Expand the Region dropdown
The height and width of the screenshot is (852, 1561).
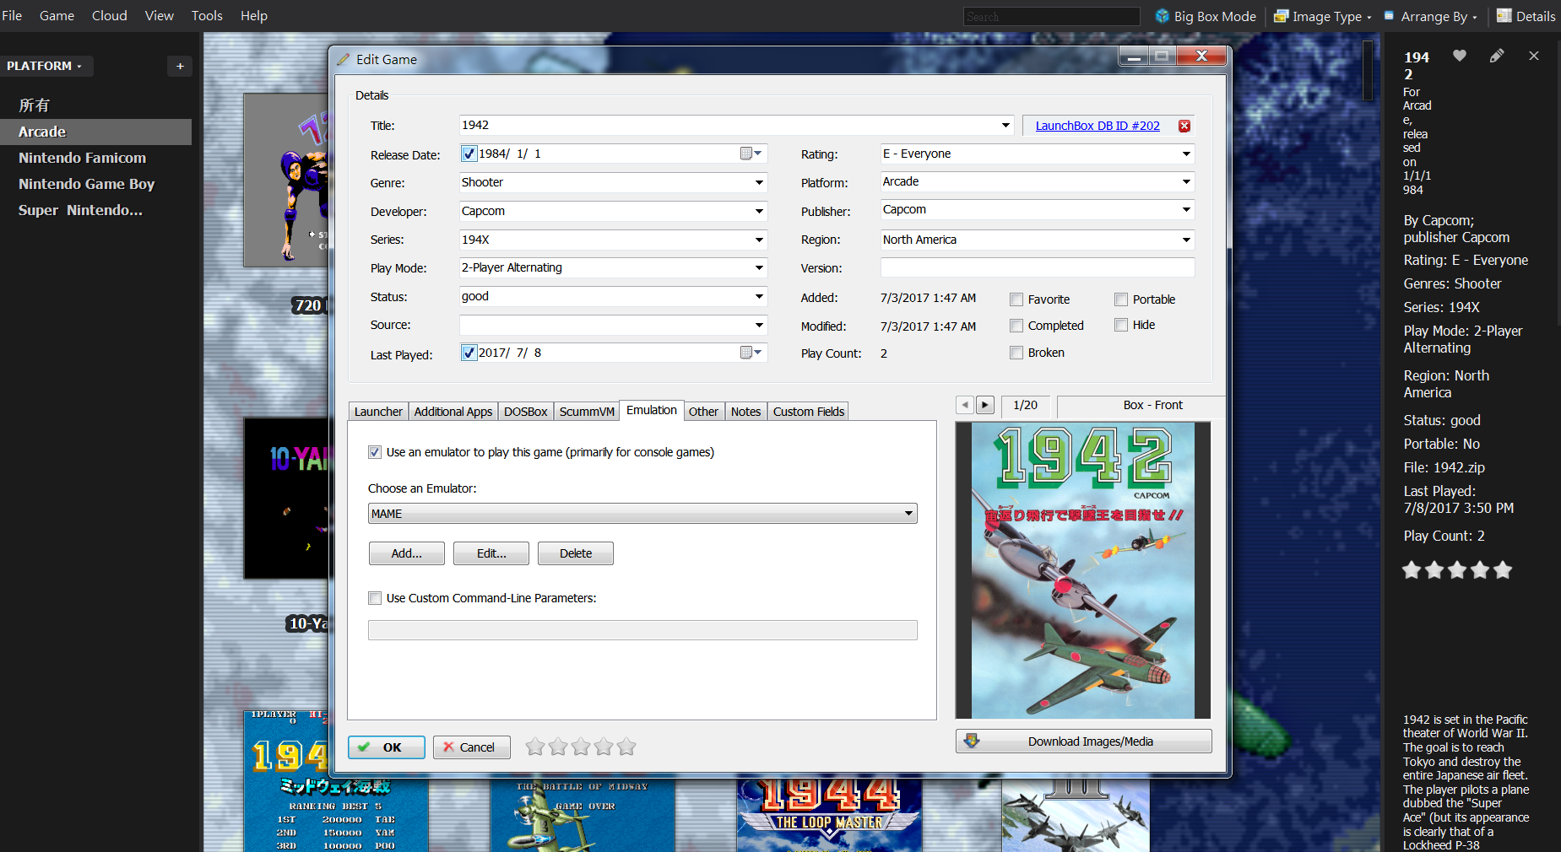point(1186,240)
